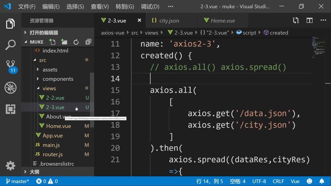Click the Open Changes compare icon

click(x=296, y=20)
